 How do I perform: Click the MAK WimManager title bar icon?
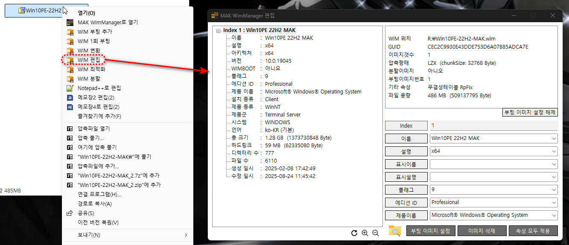point(214,16)
